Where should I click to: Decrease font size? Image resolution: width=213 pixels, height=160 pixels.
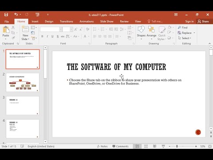[81, 29]
